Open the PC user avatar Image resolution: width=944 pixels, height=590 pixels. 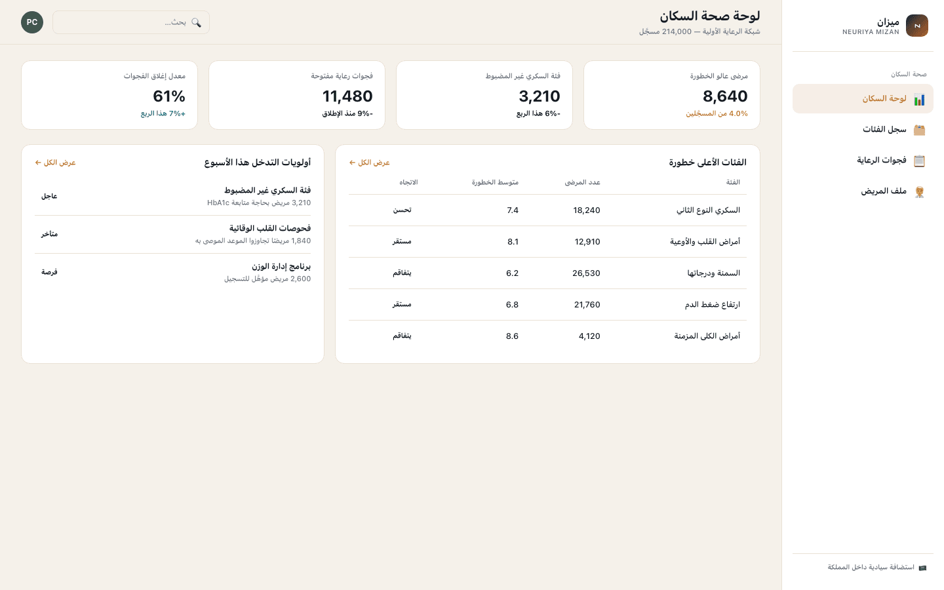point(32,22)
